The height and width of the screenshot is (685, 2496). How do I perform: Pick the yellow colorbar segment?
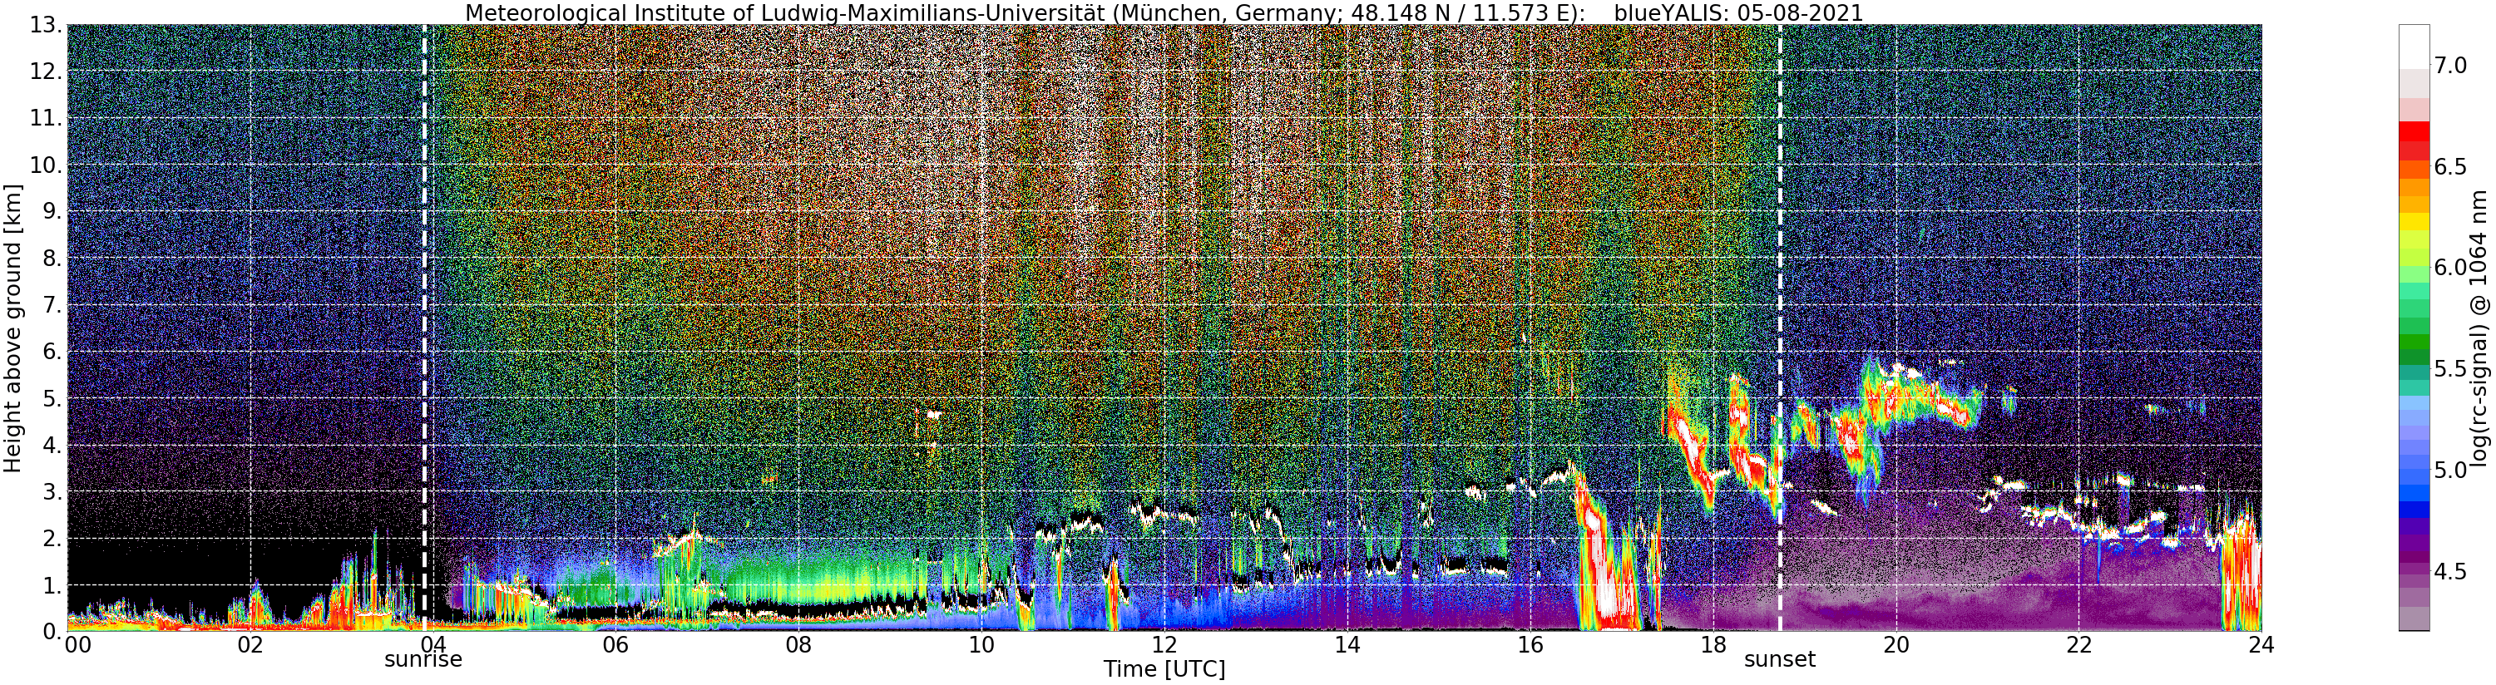tap(2414, 222)
